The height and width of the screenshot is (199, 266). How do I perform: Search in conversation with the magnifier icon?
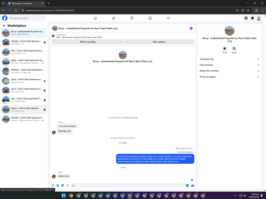(x=234, y=48)
